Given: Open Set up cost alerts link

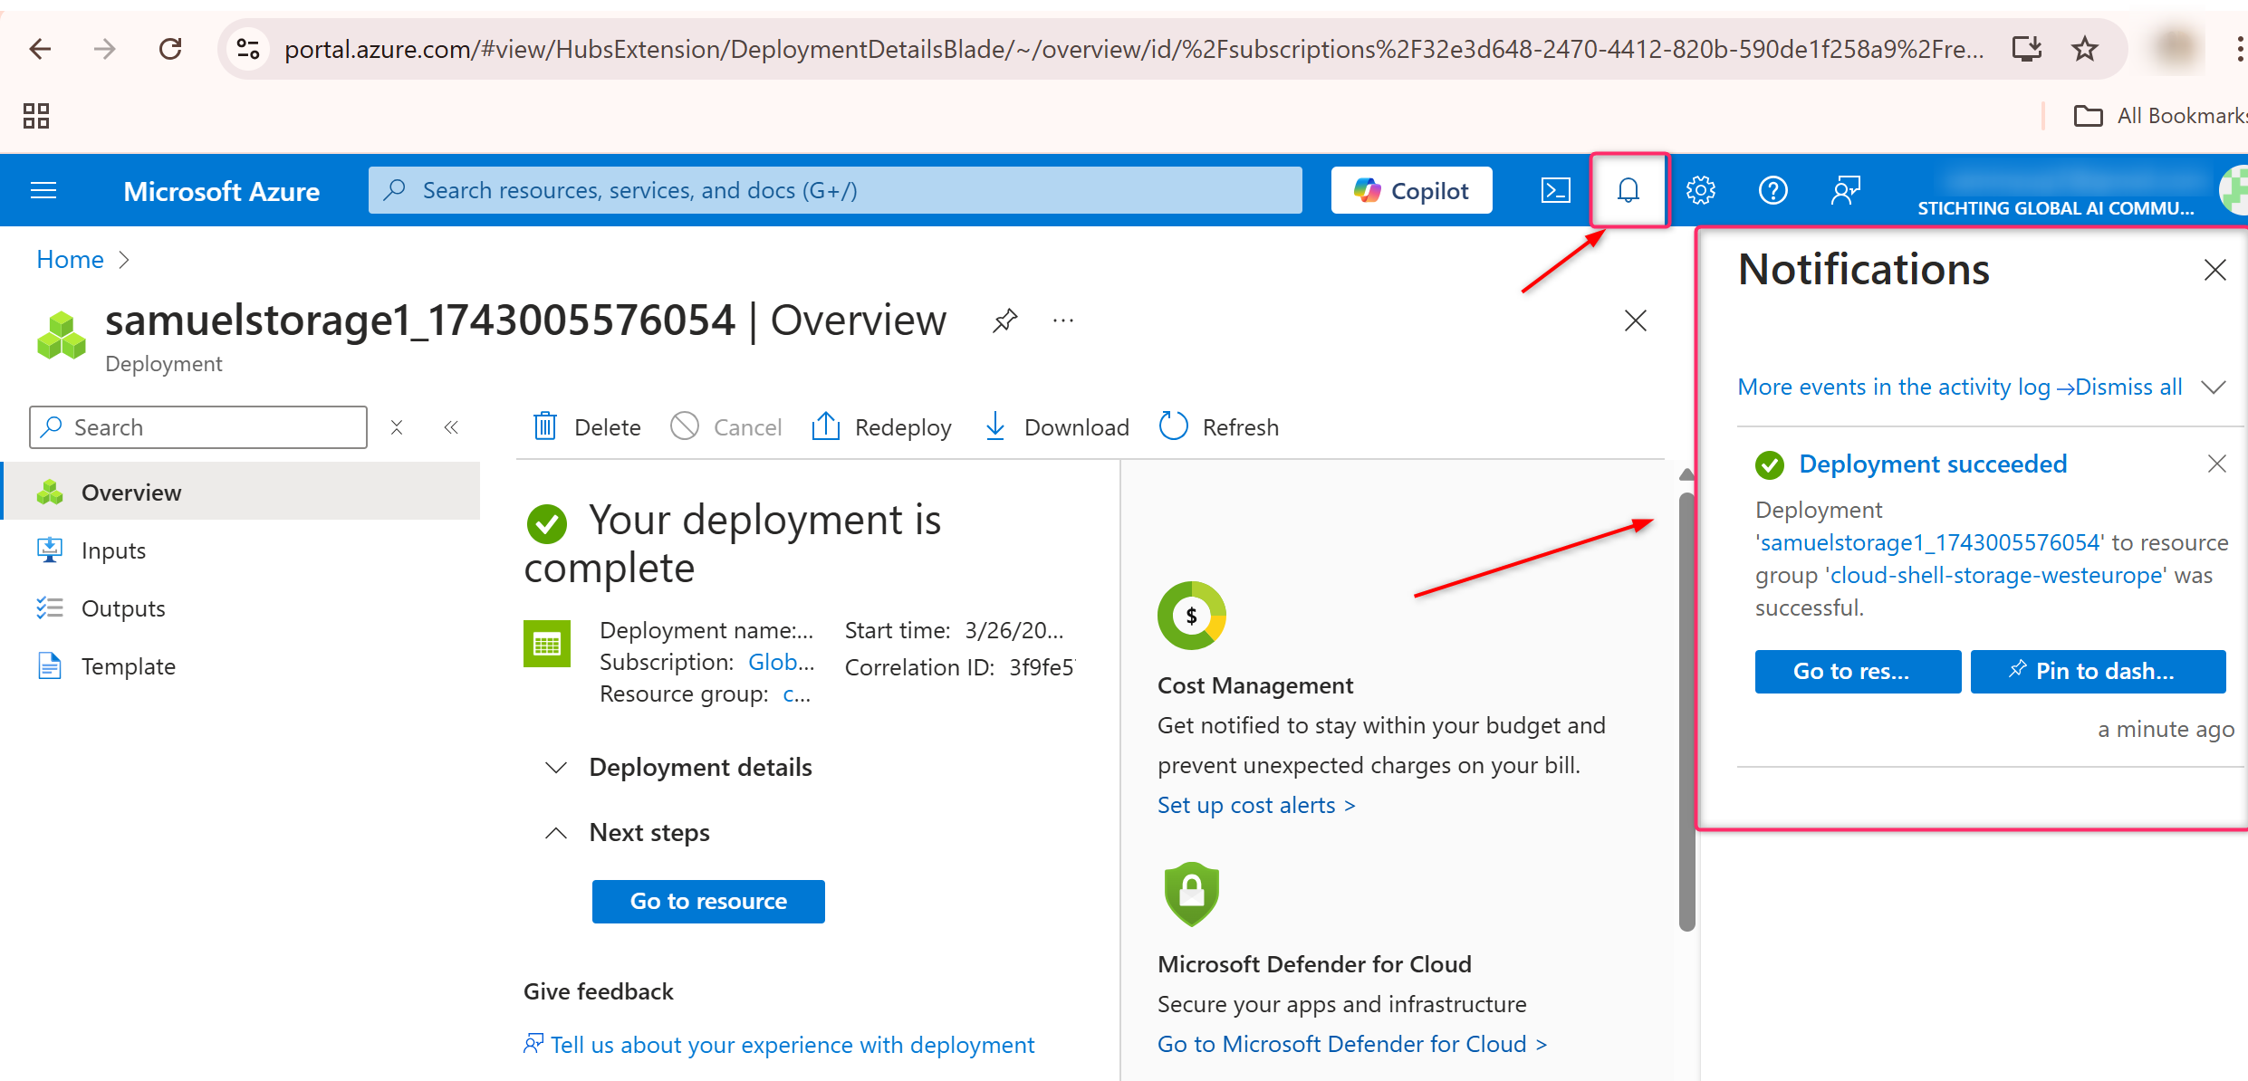Looking at the screenshot, I should [1256, 805].
